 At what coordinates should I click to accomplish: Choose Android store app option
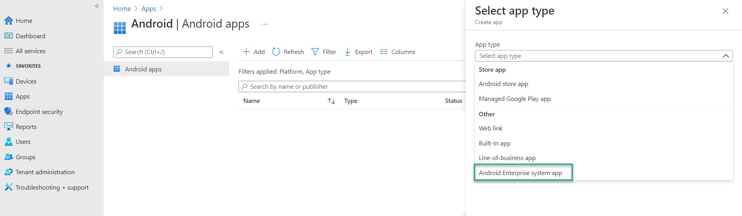604,84
